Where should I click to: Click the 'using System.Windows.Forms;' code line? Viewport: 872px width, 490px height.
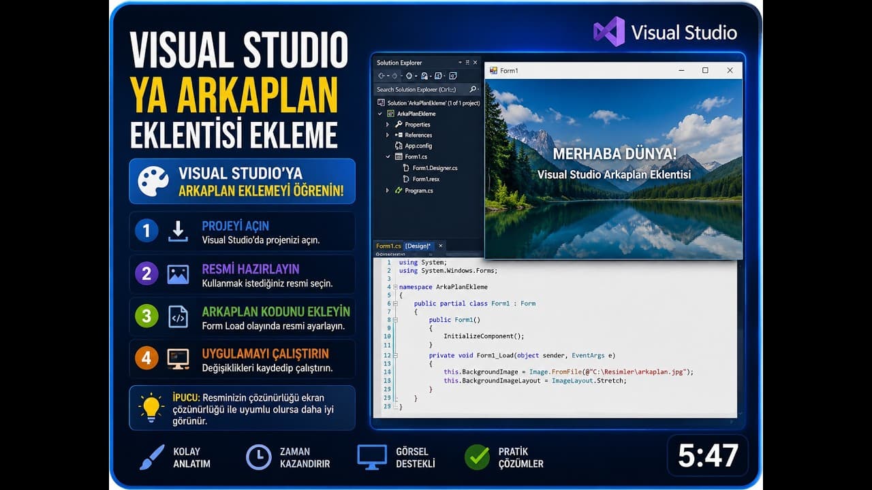pyautogui.click(x=448, y=271)
